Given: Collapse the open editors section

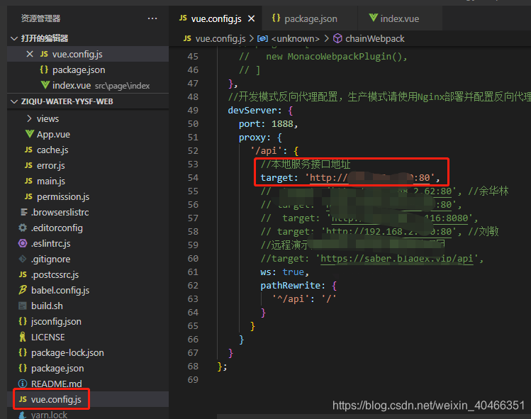Looking at the screenshot, I should (14, 38).
